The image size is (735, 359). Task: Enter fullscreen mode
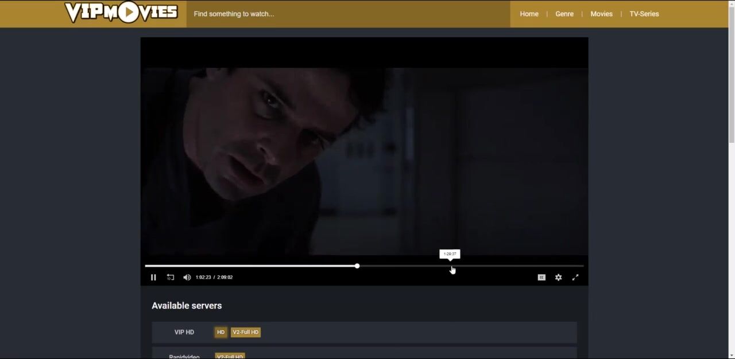[575, 277]
